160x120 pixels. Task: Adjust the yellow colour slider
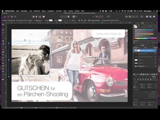144,34
